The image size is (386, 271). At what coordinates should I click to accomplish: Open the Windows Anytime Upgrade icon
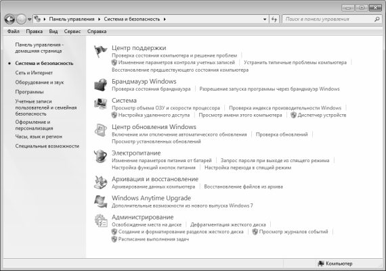click(100, 201)
